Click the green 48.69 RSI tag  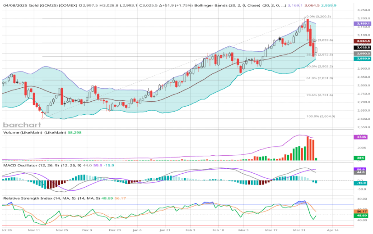coord(362,216)
